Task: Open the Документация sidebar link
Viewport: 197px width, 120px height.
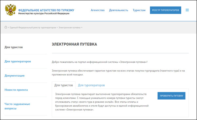Action: point(14,75)
